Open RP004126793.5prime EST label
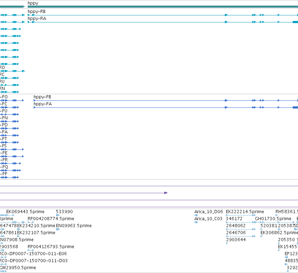Screen dimensions: 298x273 (51, 247)
